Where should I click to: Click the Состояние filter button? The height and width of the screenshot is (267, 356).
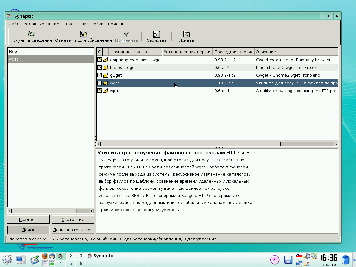pyautogui.click(x=73, y=220)
